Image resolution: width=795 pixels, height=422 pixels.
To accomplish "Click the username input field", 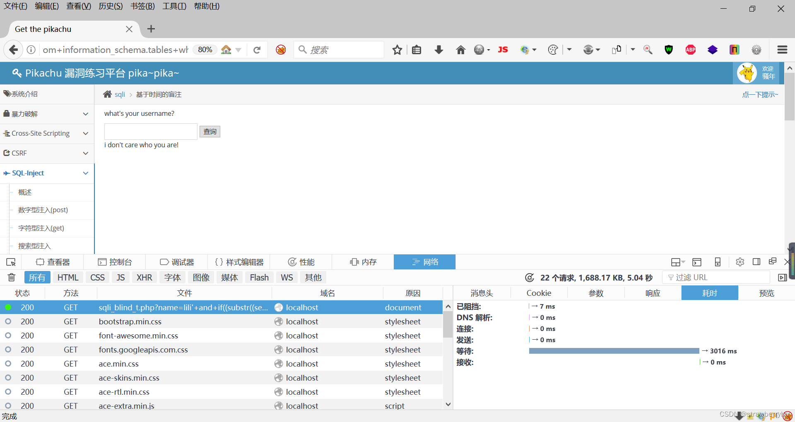I will pos(150,131).
